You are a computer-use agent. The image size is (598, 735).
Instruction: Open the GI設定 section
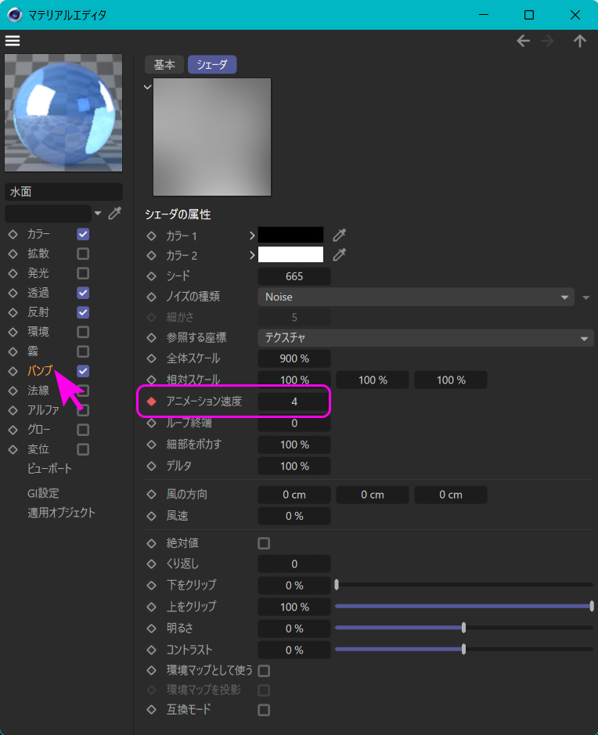[43, 493]
